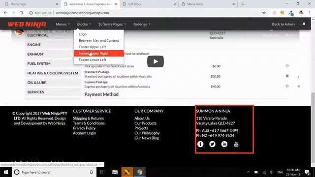This screenshot has width=315, height=177.
Task: Open the LinkedIn icon in footer
Action: pyautogui.click(x=224, y=144)
